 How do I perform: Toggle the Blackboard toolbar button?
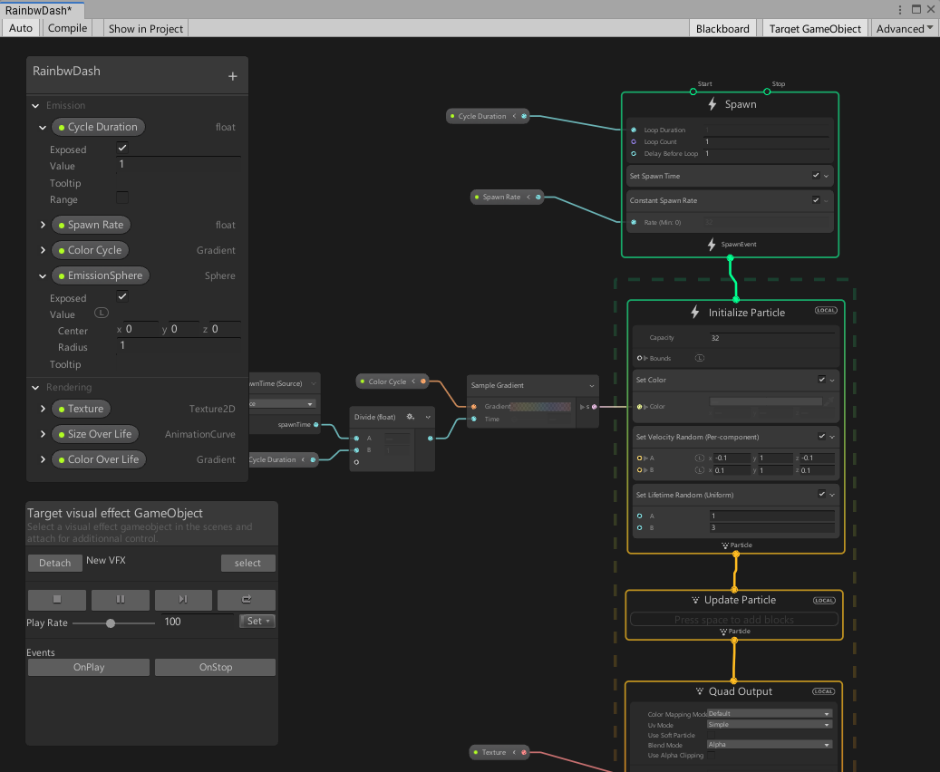[722, 28]
